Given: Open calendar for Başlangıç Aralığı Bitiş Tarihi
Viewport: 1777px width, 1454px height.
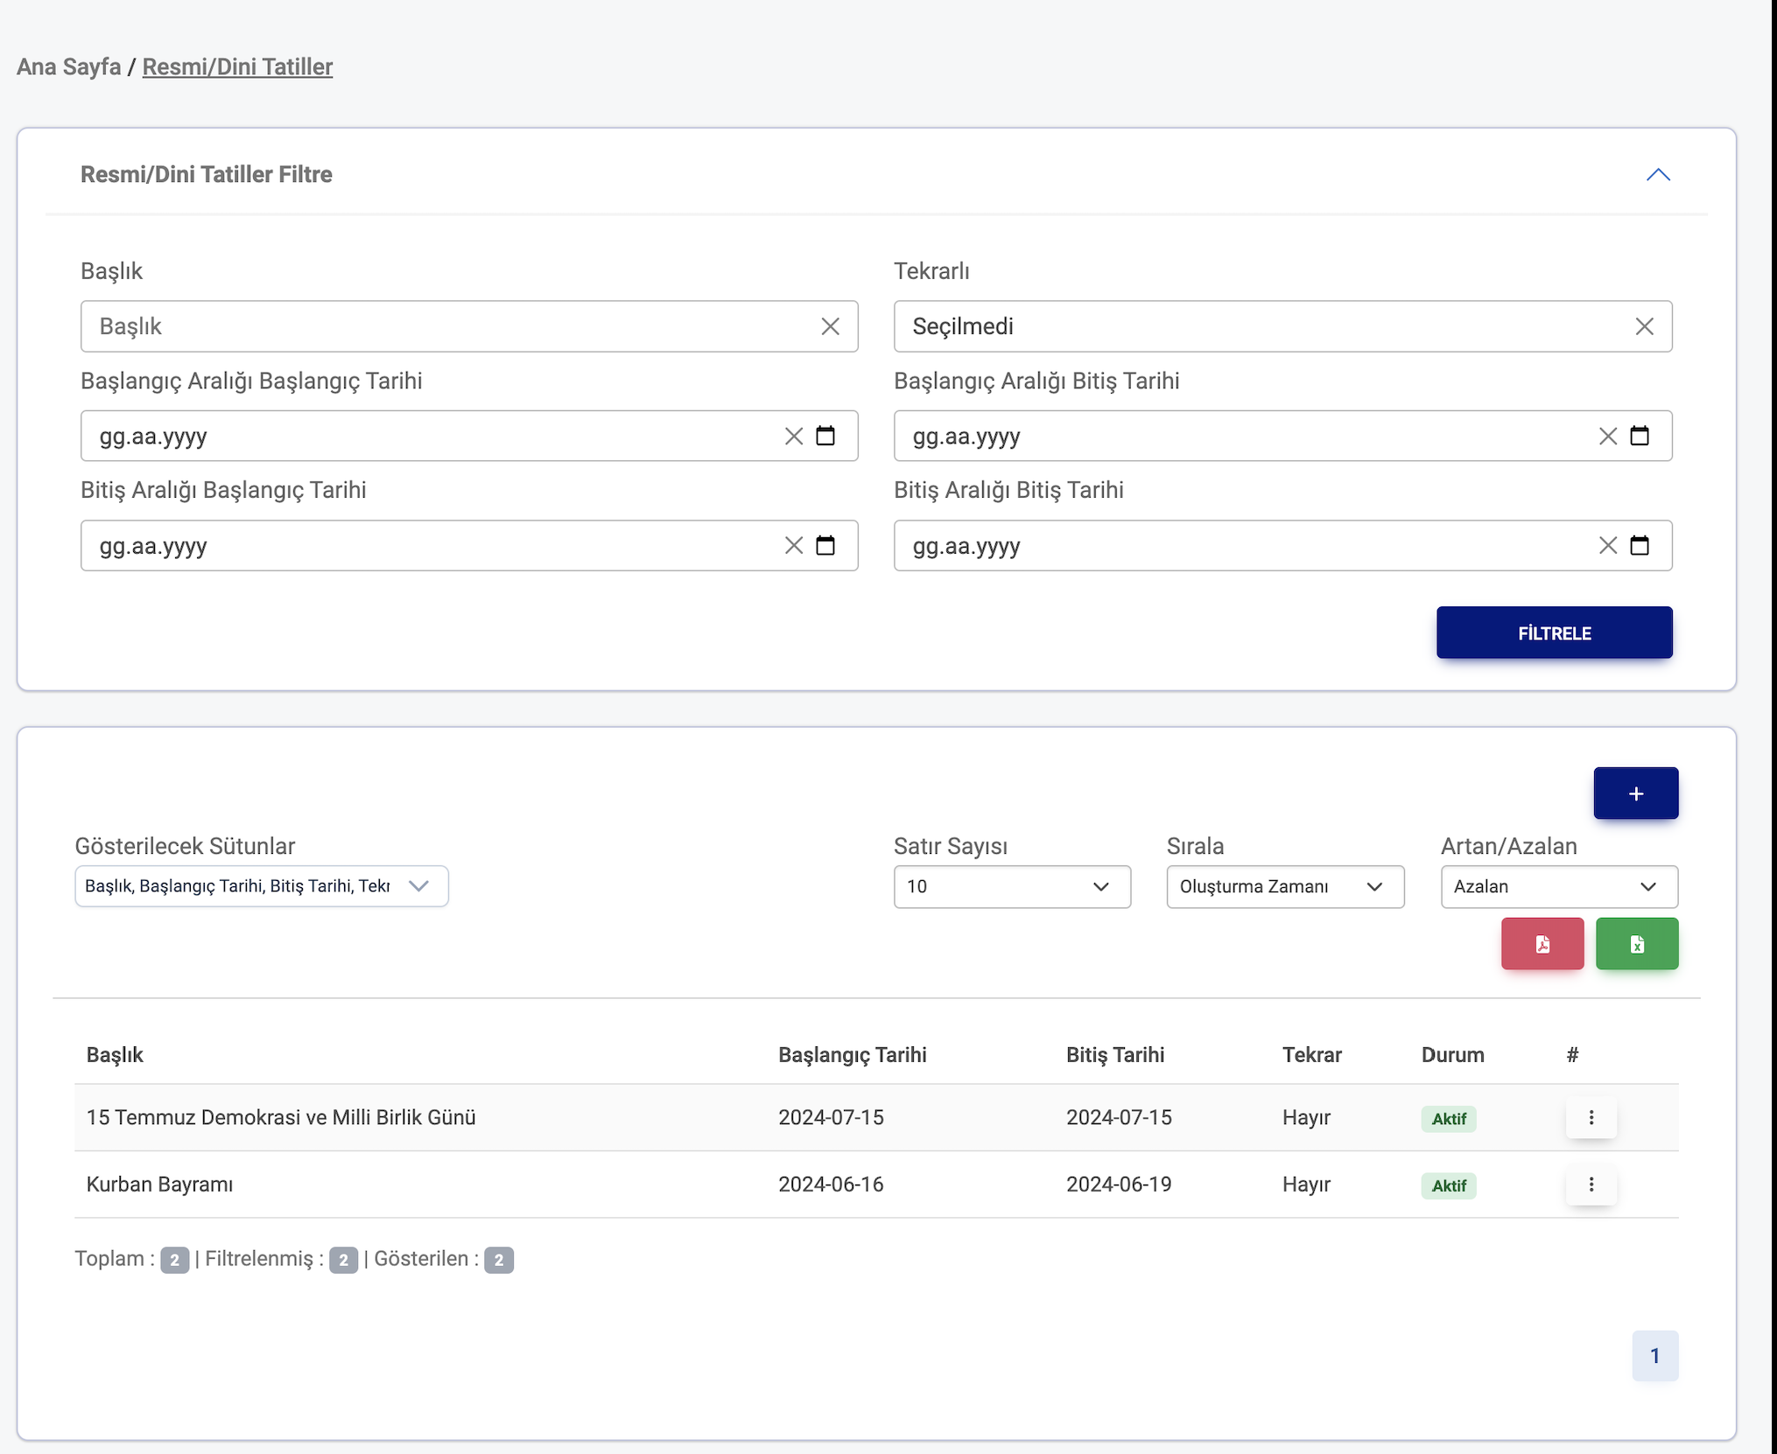Looking at the screenshot, I should coord(1640,436).
